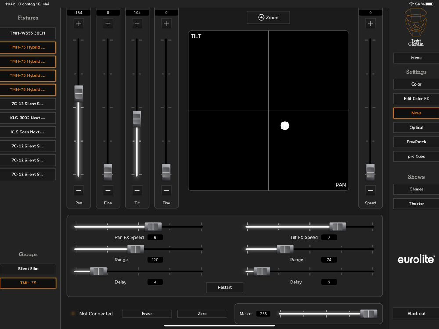Viewport: 439px width, 329px height.
Task: Open the Menu
Action: pos(416,58)
